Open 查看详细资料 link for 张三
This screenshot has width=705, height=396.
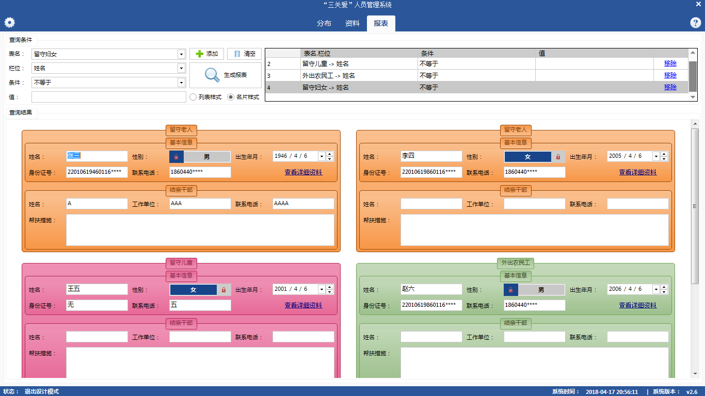coord(303,172)
